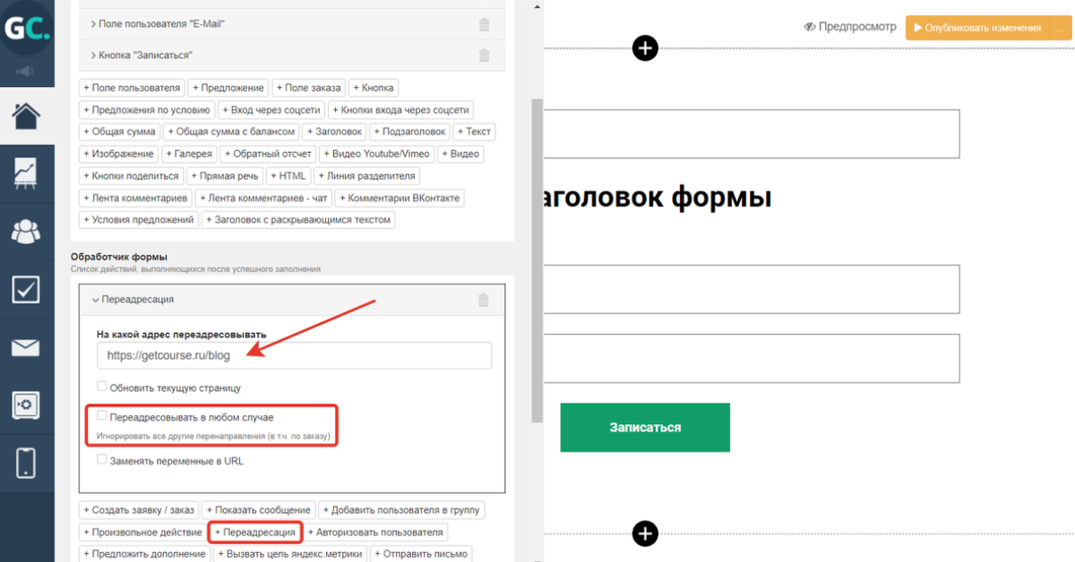Add the + Переадресация handler action
This screenshot has height=562, width=1075.
coord(255,532)
